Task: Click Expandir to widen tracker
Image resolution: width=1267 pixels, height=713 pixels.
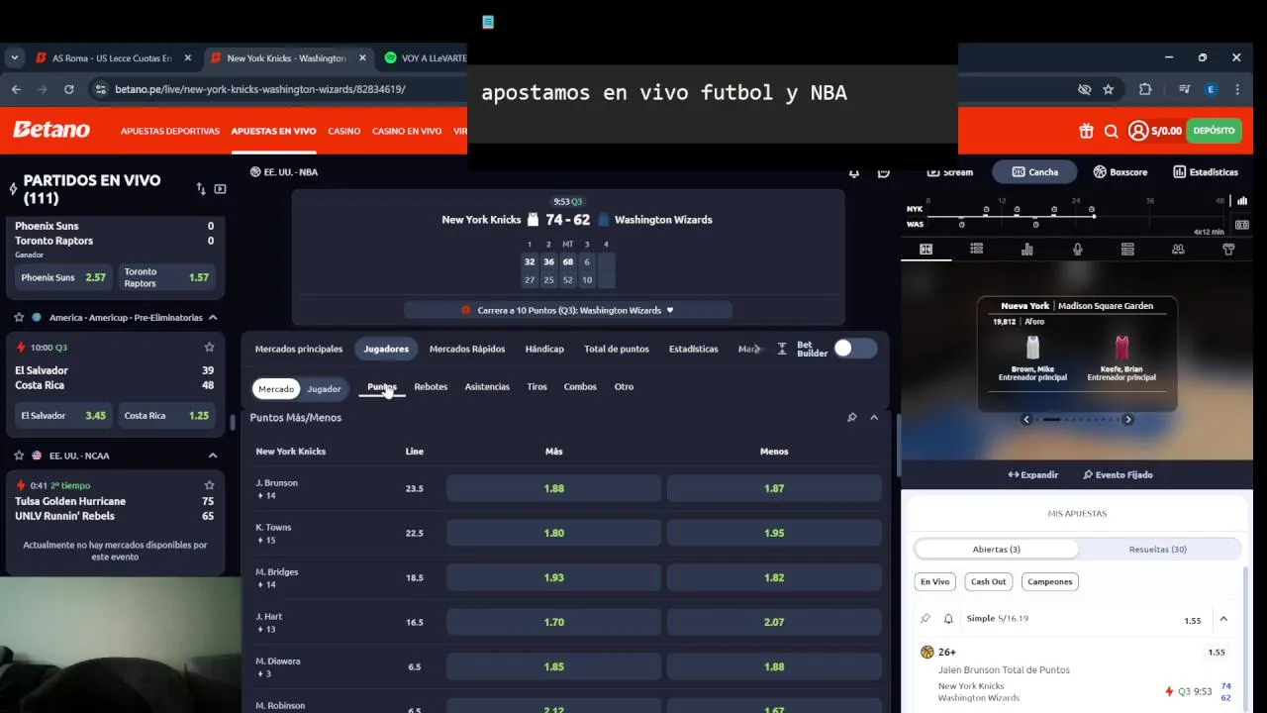Action: click(1032, 475)
